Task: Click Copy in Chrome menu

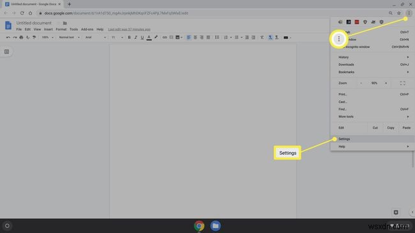Action: coord(391,128)
